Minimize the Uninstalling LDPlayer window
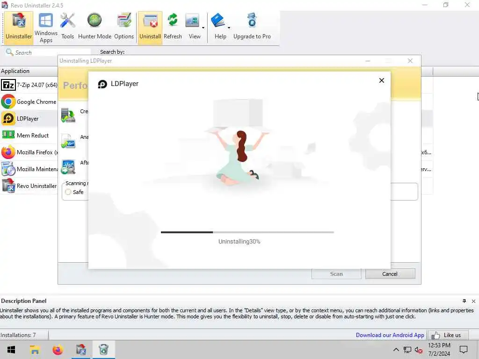This screenshot has width=479, height=359. pos(368,61)
